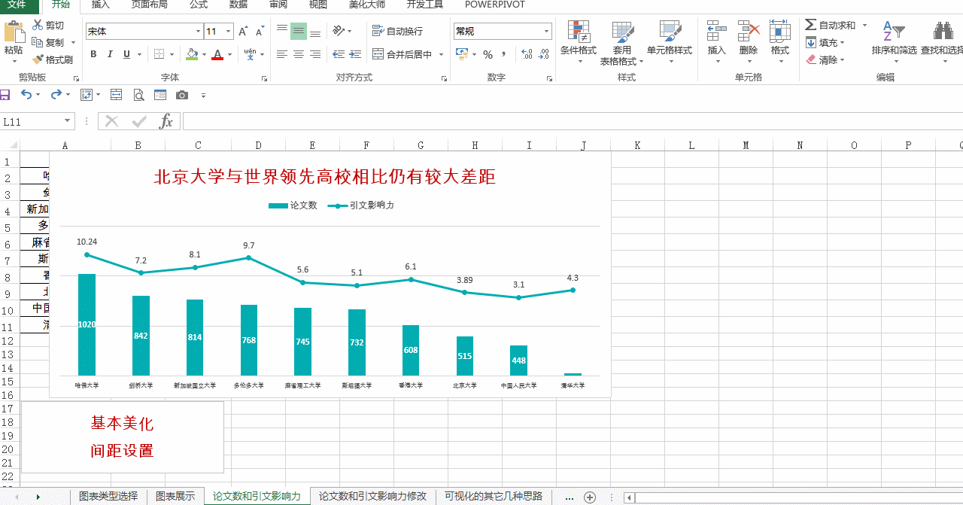Decrease decimal places
Image resolution: width=963 pixels, height=505 pixels.
[x=544, y=54]
